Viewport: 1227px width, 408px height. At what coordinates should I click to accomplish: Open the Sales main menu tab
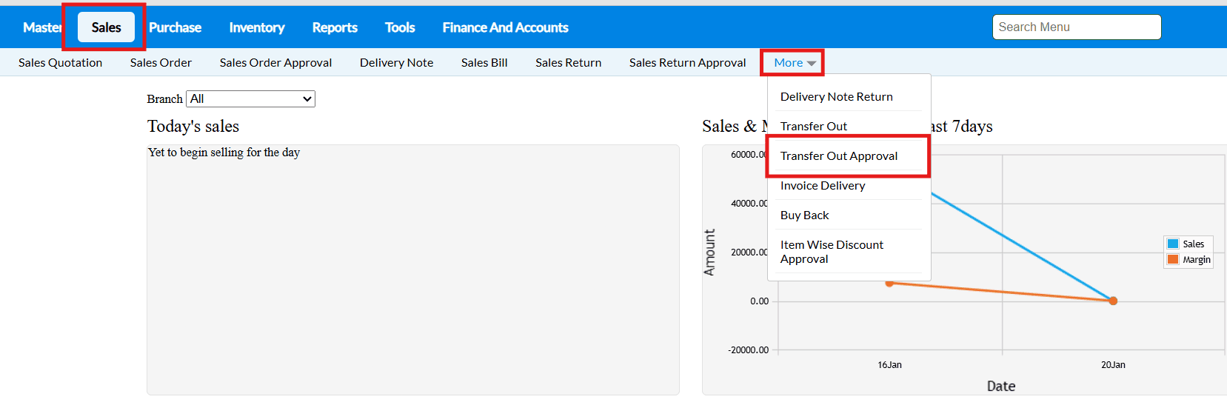pyautogui.click(x=106, y=27)
